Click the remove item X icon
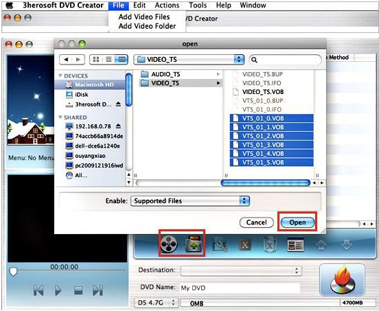The height and width of the screenshot is (311, 379). [244, 245]
